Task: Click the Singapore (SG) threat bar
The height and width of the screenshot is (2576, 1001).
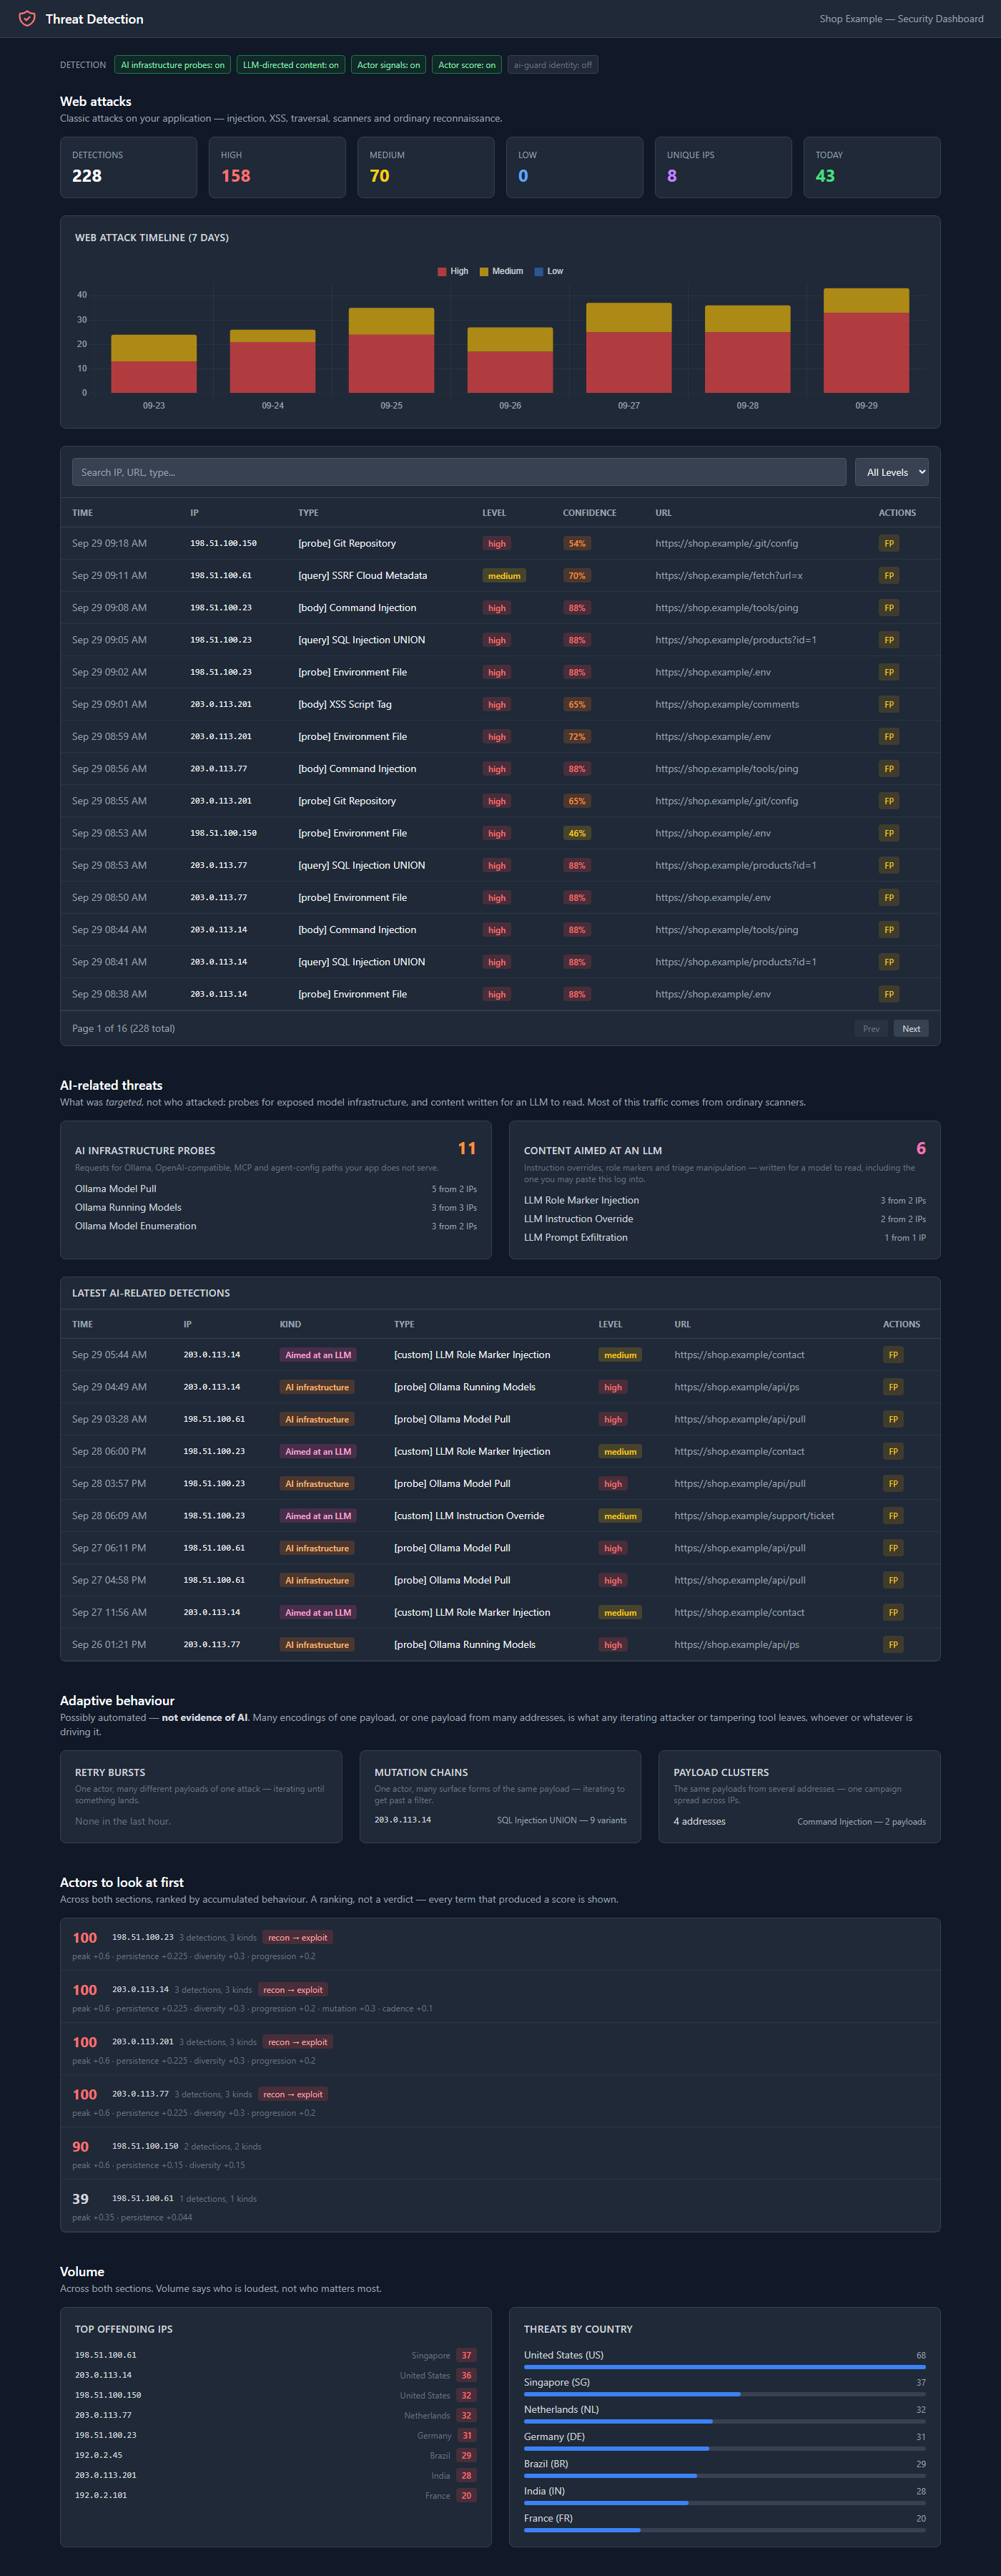Action: coord(724,2394)
